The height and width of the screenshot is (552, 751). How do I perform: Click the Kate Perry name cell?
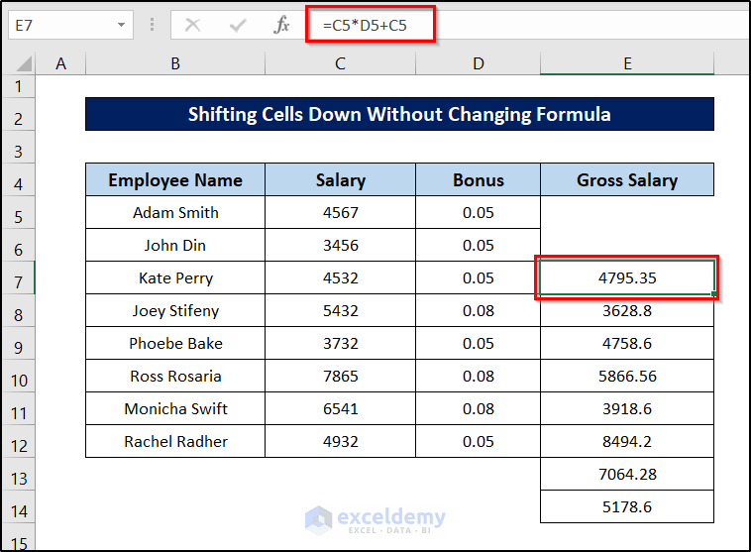click(175, 278)
